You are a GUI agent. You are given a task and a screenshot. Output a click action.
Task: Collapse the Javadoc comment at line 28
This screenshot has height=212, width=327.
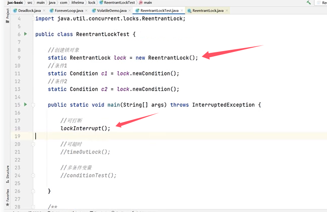pyautogui.click(x=33, y=207)
